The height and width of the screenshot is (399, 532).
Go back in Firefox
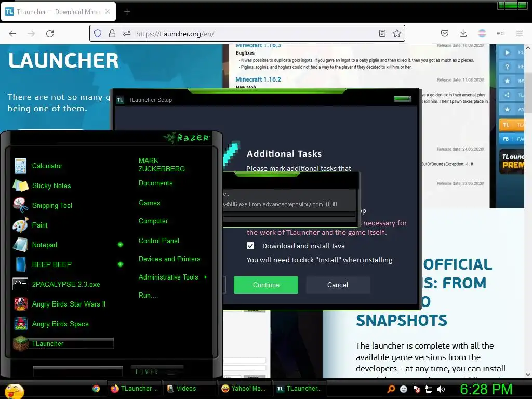12,34
